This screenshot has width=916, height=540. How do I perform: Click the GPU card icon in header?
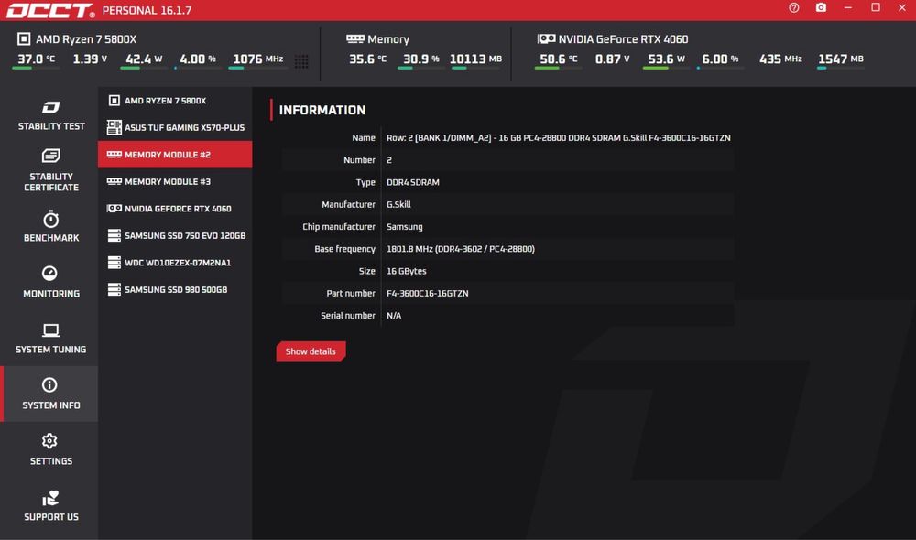click(546, 39)
